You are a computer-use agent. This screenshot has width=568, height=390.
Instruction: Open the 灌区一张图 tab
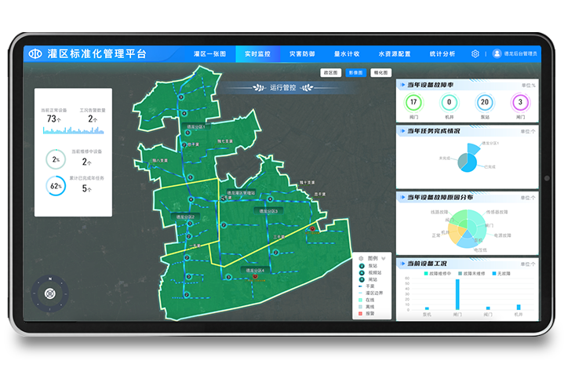click(x=209, y=54)
